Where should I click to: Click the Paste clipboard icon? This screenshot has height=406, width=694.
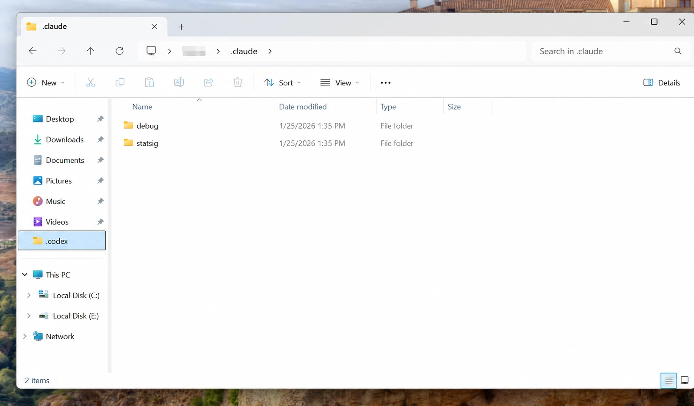pos(149,82)
